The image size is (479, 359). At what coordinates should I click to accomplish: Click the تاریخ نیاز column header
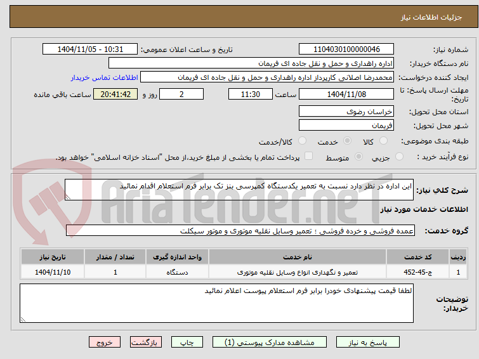(53, 257)
